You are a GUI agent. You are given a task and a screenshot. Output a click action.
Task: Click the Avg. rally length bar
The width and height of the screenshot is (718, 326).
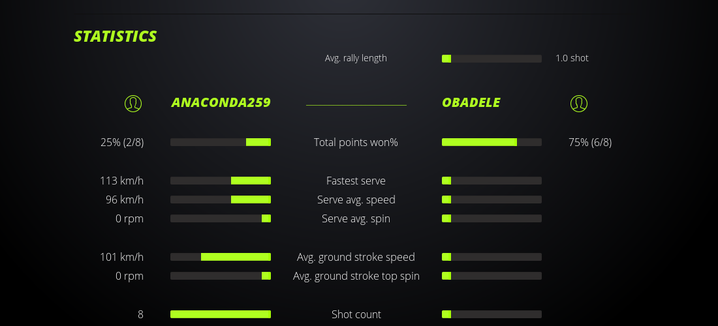point(492,59)
